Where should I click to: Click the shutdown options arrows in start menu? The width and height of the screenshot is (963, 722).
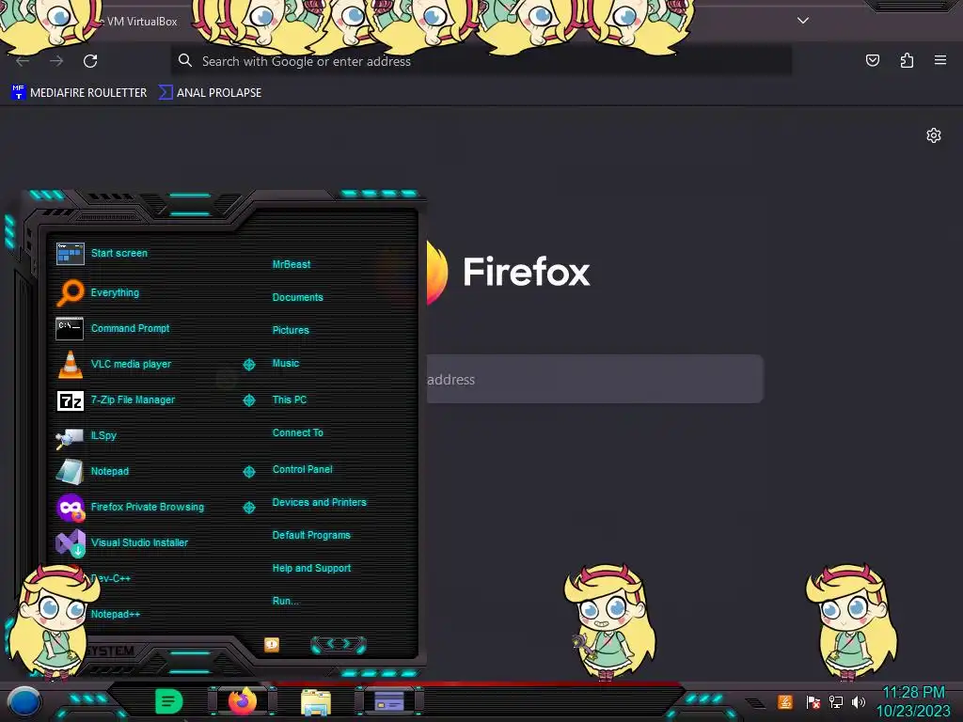click(339, 644)
